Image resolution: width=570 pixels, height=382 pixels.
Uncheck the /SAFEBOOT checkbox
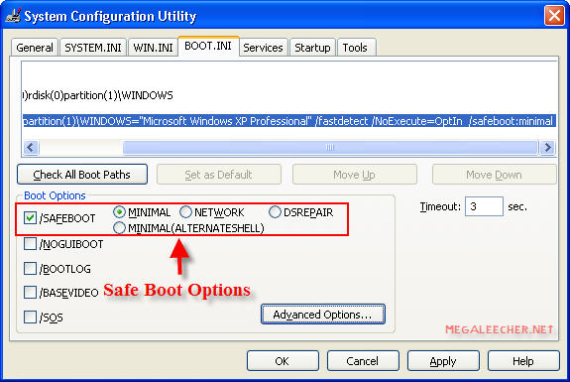30,218
